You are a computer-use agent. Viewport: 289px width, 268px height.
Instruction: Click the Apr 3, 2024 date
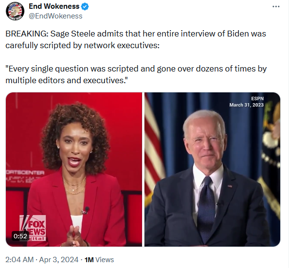(59, 260)
